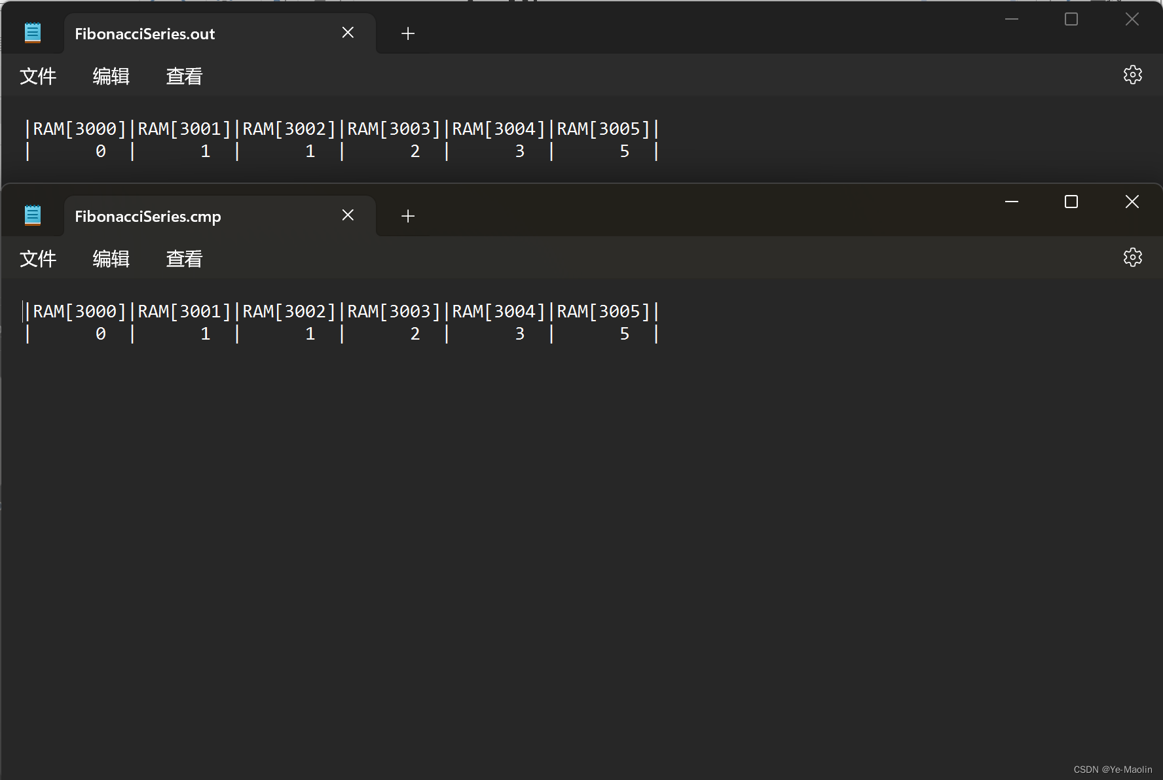Open a new tab in the FibonacciSeries.cmp window
The image size is (1163, 780).
[408, 216]
